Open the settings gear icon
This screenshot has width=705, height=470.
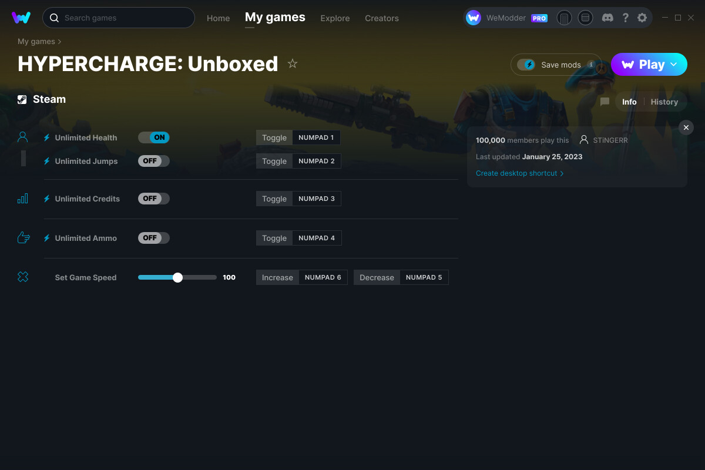[x=642, y=18]
